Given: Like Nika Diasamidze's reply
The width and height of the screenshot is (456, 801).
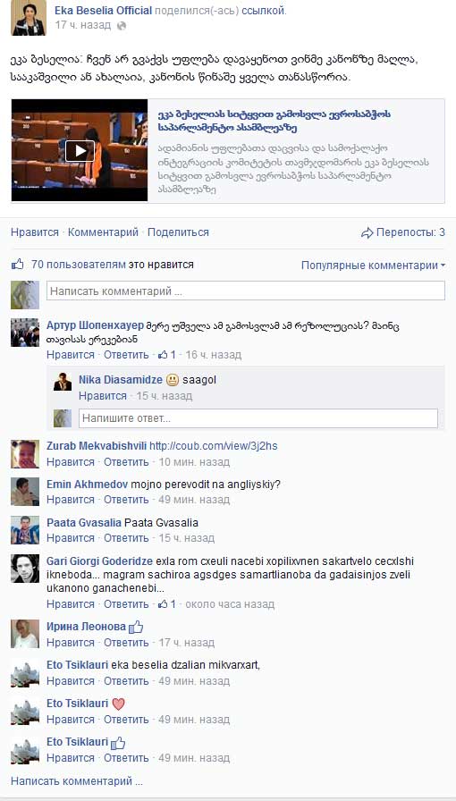Looking at the screenshot, I should tap(102, 395).
